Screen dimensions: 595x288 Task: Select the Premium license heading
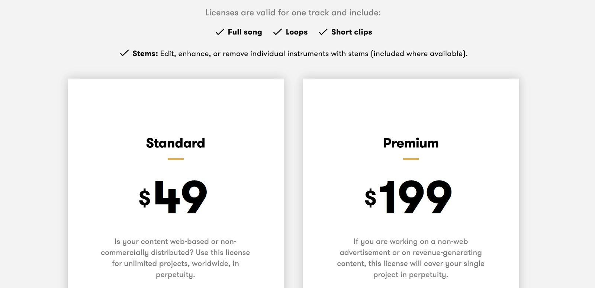(411, 143)
